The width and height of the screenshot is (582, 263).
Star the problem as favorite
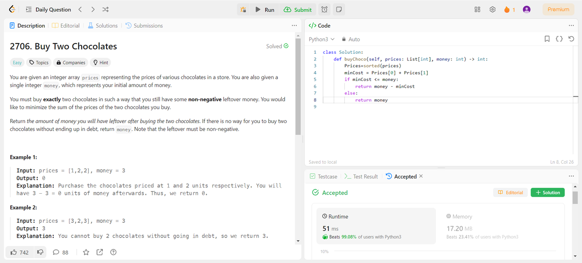86,252
